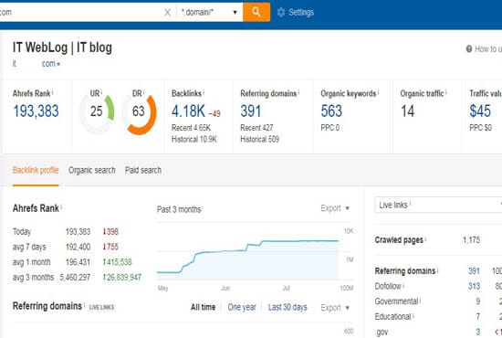
Task: Click avg 7 days value 192,400
Action: (78, 247)
